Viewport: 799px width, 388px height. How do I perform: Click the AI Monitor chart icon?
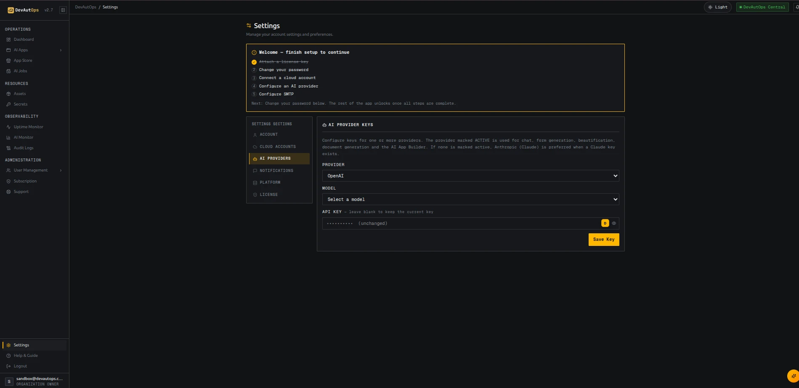[8, 137]
